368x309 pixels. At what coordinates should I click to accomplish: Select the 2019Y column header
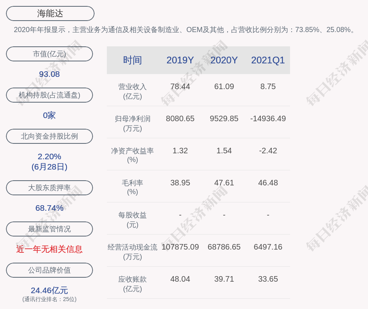click(180, 60)
